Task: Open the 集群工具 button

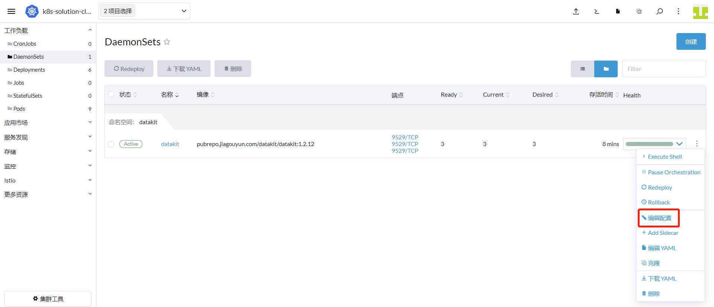Action: pyautogui.click(x=48, y=299)
